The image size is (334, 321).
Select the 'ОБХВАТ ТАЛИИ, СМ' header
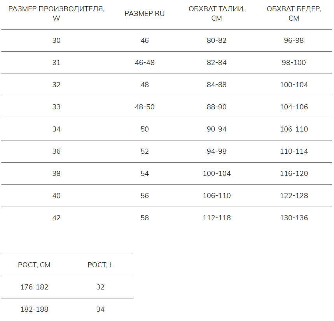(x=217, y=14)
